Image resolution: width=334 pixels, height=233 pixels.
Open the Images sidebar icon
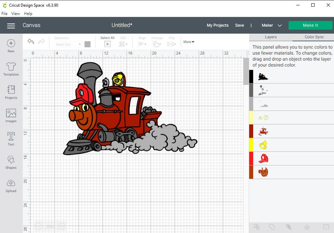[x=11, y=113]
